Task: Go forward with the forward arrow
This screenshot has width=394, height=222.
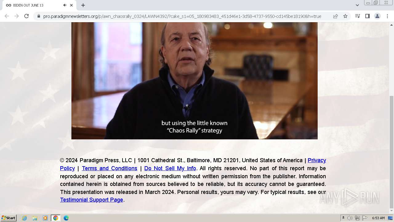Action: pos(17,16)
